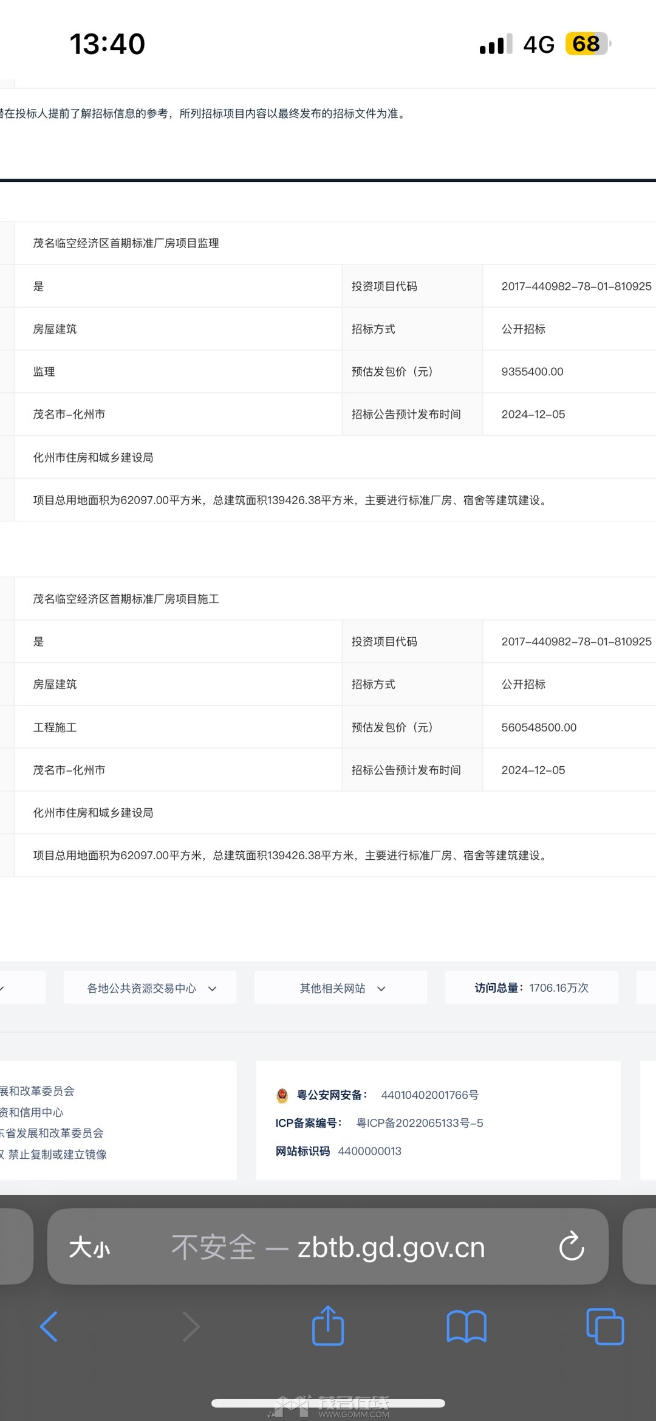Viewport: 656px width, 1421px height.
Task: Open the 粤公安网安备 44010402001766号 link
Action: (429, 1095)
